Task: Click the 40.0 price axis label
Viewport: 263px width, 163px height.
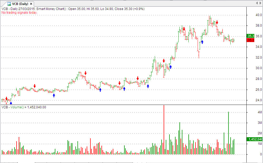Action: point(259,15)
